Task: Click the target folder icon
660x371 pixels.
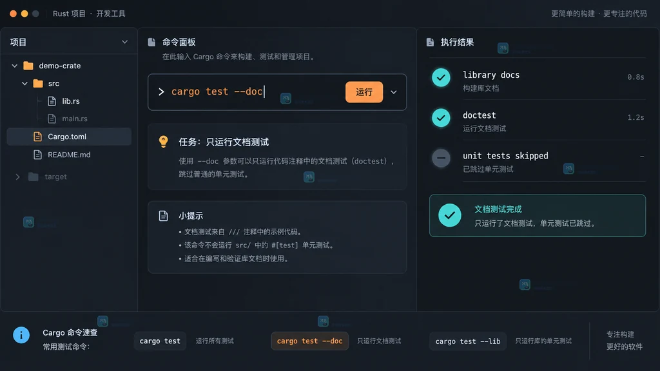Action: pyautogui.click(x=34, y=176)
